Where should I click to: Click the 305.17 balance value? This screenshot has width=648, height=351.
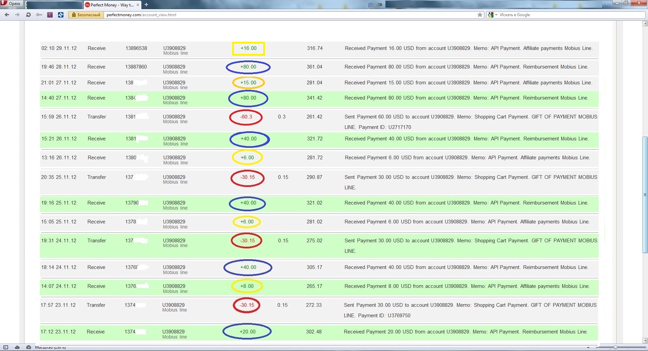[x=314, y=267]
